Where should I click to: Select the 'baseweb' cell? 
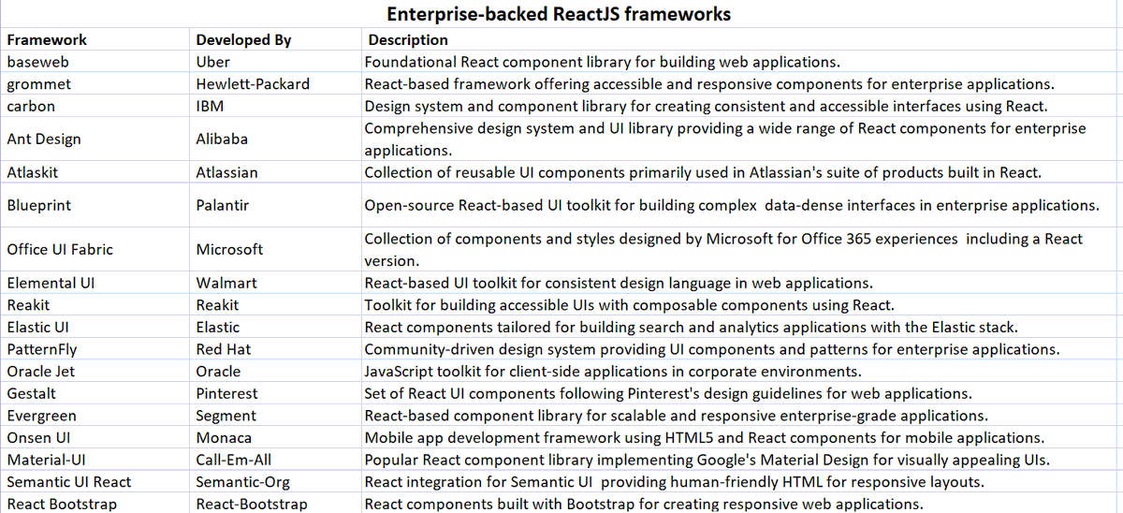(x=95, y=62)
